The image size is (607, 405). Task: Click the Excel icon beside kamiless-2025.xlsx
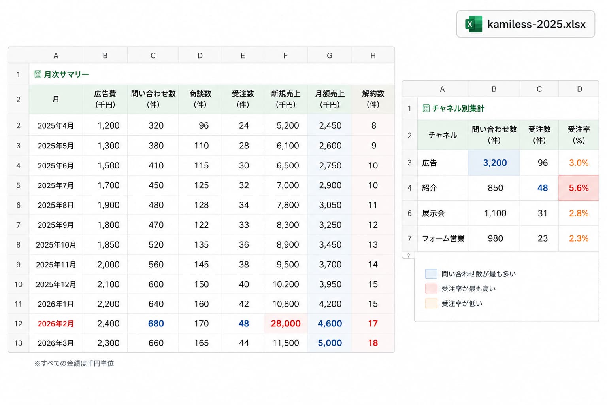473,24
